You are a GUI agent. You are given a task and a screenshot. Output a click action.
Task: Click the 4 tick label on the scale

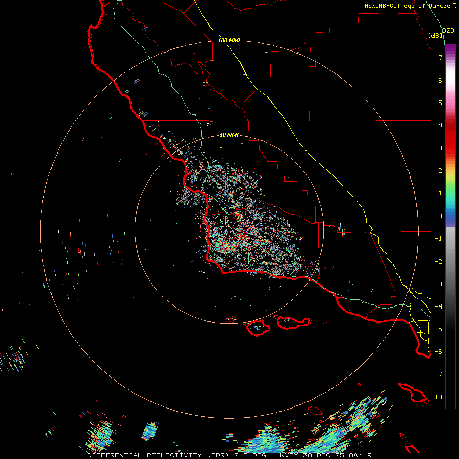pos(440,125)
